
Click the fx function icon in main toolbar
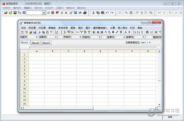[62, 13]
